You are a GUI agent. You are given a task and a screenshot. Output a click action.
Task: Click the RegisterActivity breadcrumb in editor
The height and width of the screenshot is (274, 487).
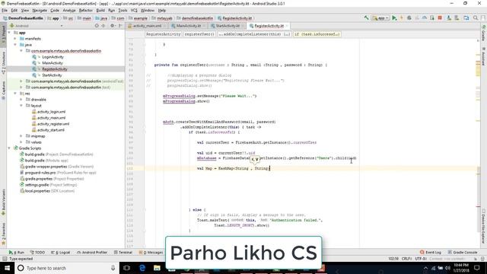pos(164,34)
